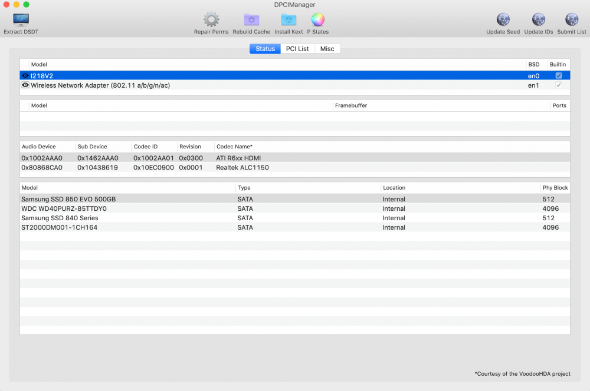Click the red window close button
The width and height of the screenshot is (590, 391).
point(6,5)
